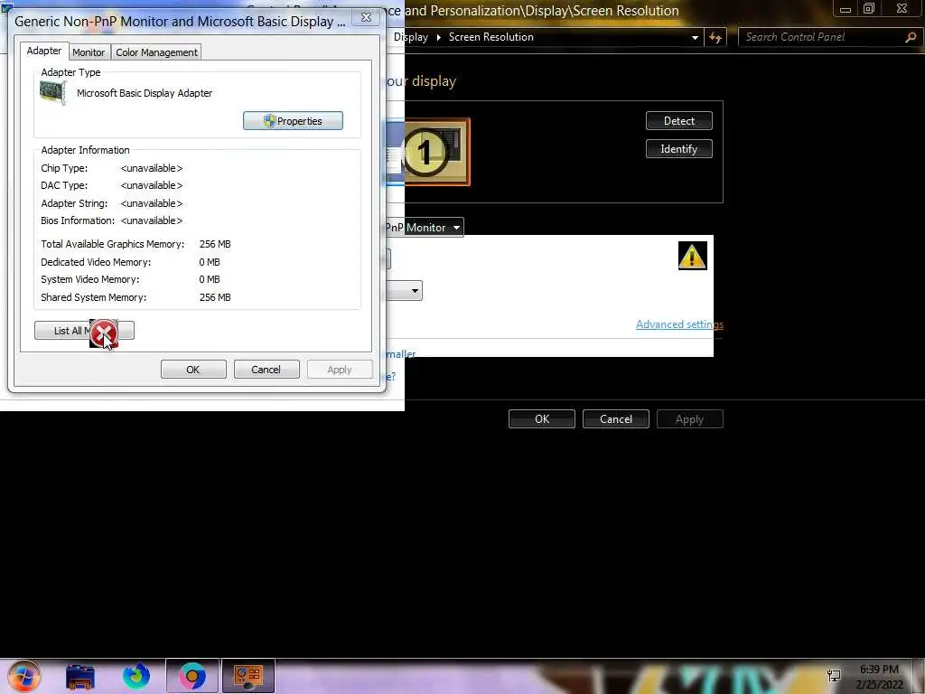The width and height of the screenshot is (925, 694).
Task: Click Detect in Screen Resolution window
Action: (679, 121)
